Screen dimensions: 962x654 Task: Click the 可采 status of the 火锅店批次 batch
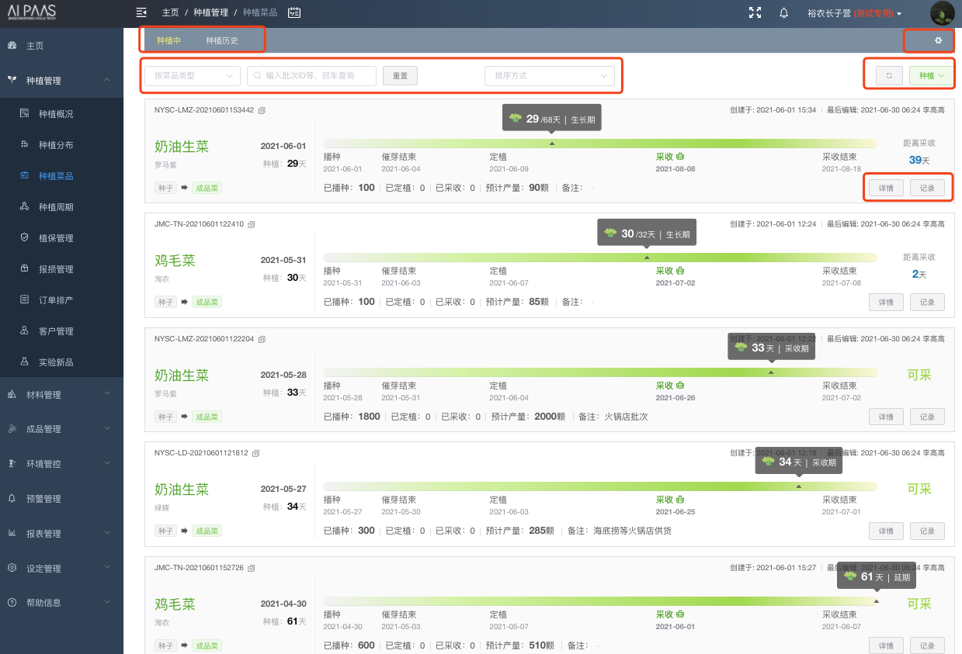(x=919, y=375)
